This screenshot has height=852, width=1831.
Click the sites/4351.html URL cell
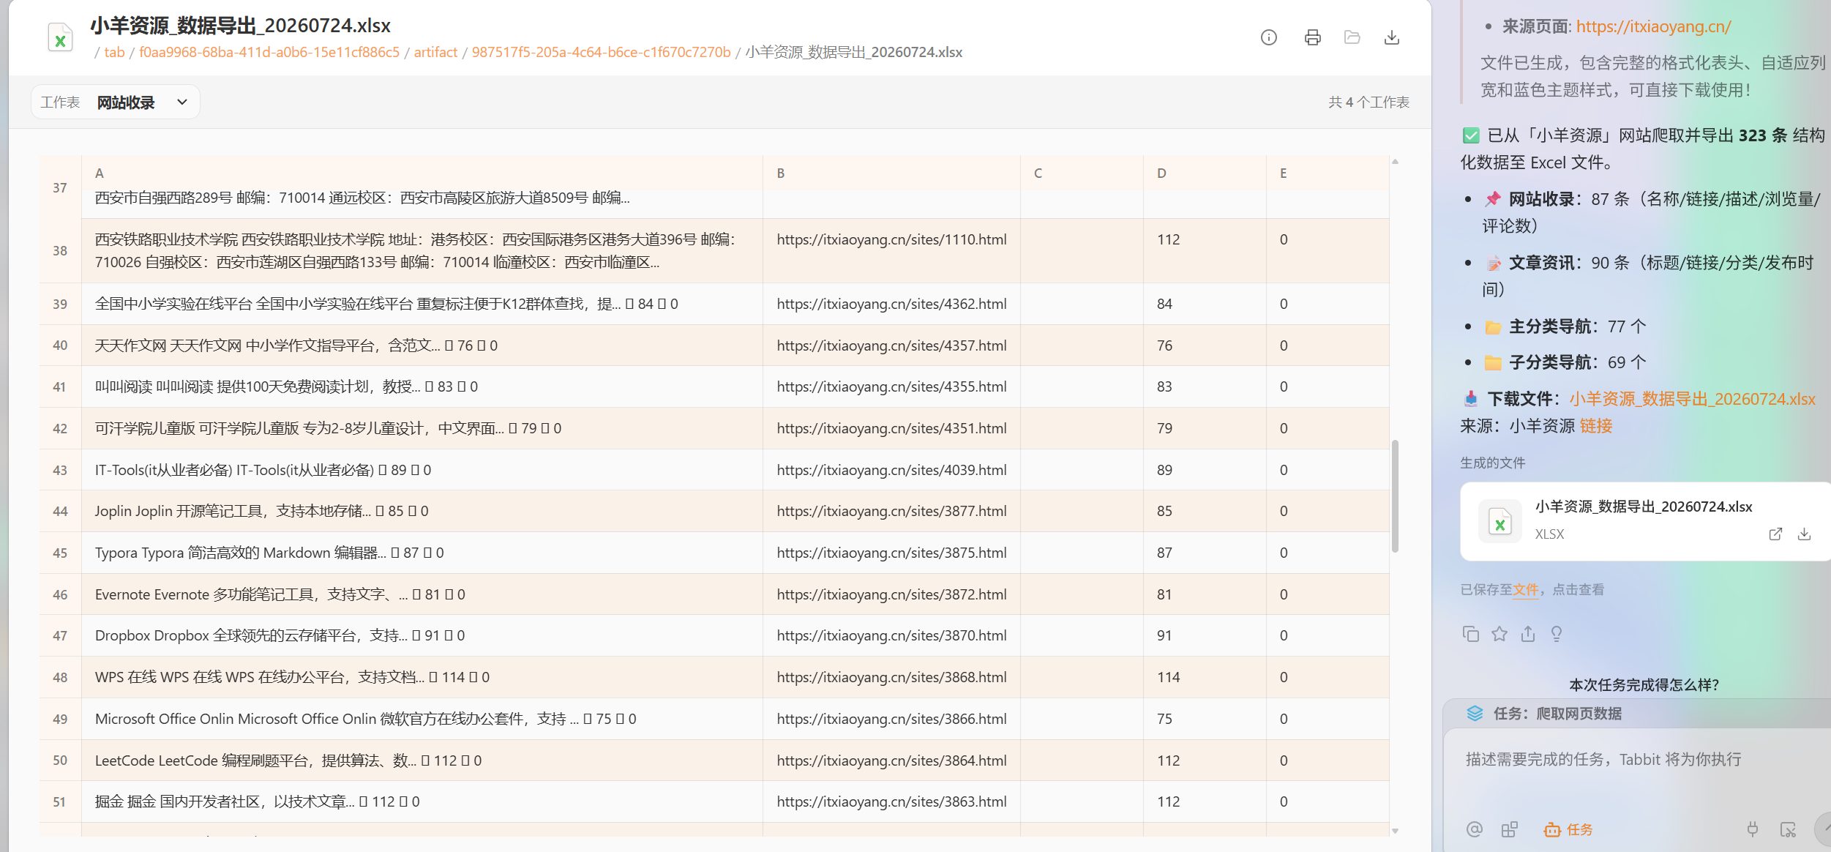891,428
